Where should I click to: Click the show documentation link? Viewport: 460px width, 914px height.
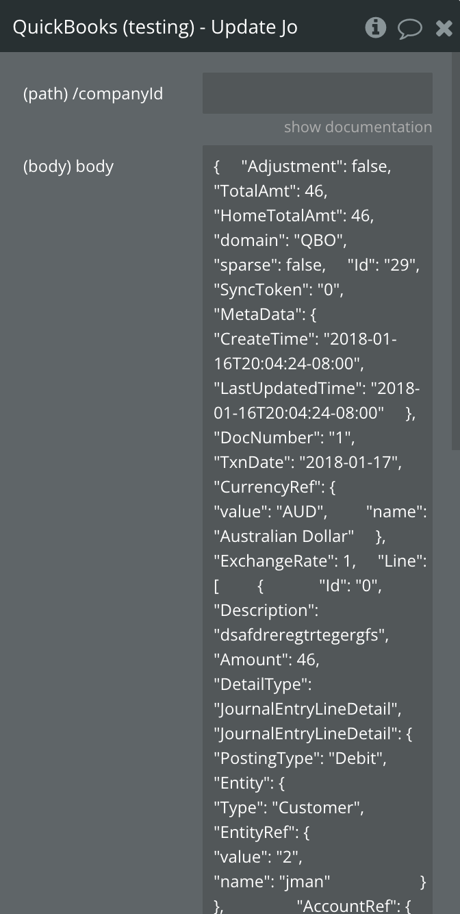357,127
